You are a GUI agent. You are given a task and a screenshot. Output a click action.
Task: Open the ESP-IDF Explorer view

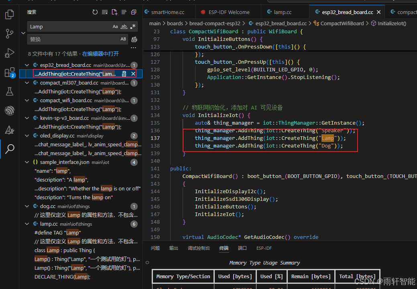pos(10,111)
